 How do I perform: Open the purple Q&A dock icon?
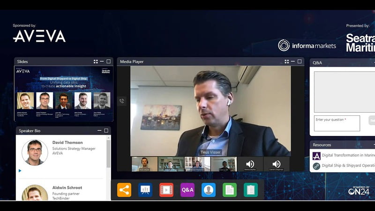(x=187, y=190)
